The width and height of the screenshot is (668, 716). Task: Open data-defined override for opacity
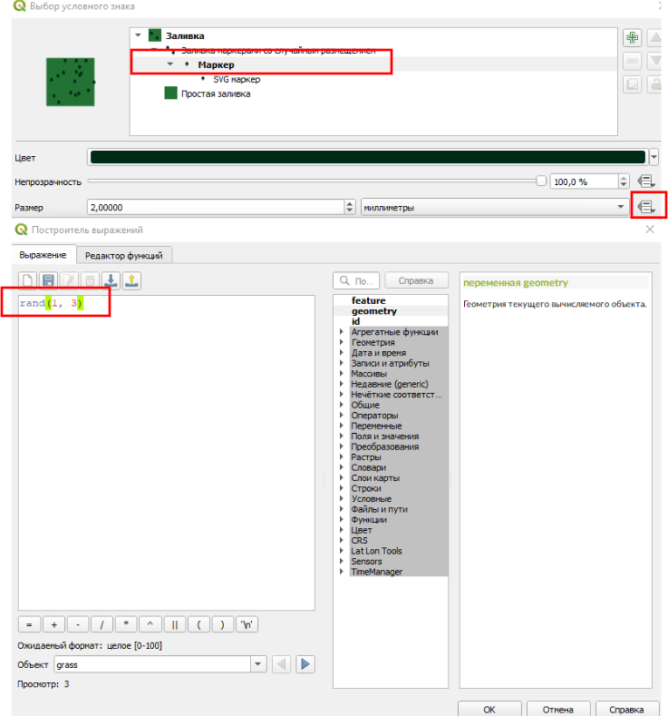click(645, 181)
